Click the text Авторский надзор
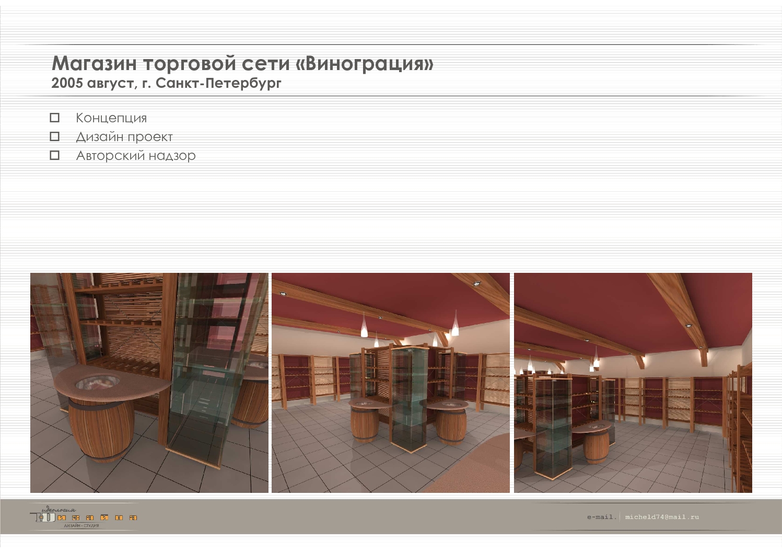 [136, 156]
